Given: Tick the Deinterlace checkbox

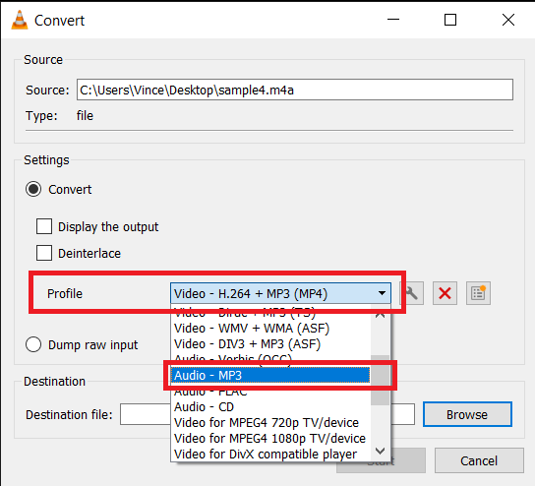Looking at the screenshot, I should (44, 253).
